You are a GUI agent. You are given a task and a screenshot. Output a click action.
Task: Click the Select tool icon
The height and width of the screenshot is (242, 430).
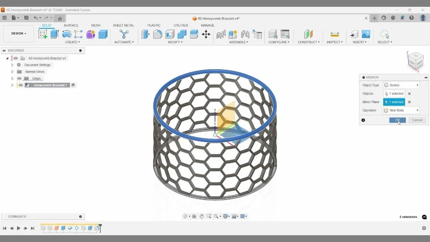click(x=384, y=34)
